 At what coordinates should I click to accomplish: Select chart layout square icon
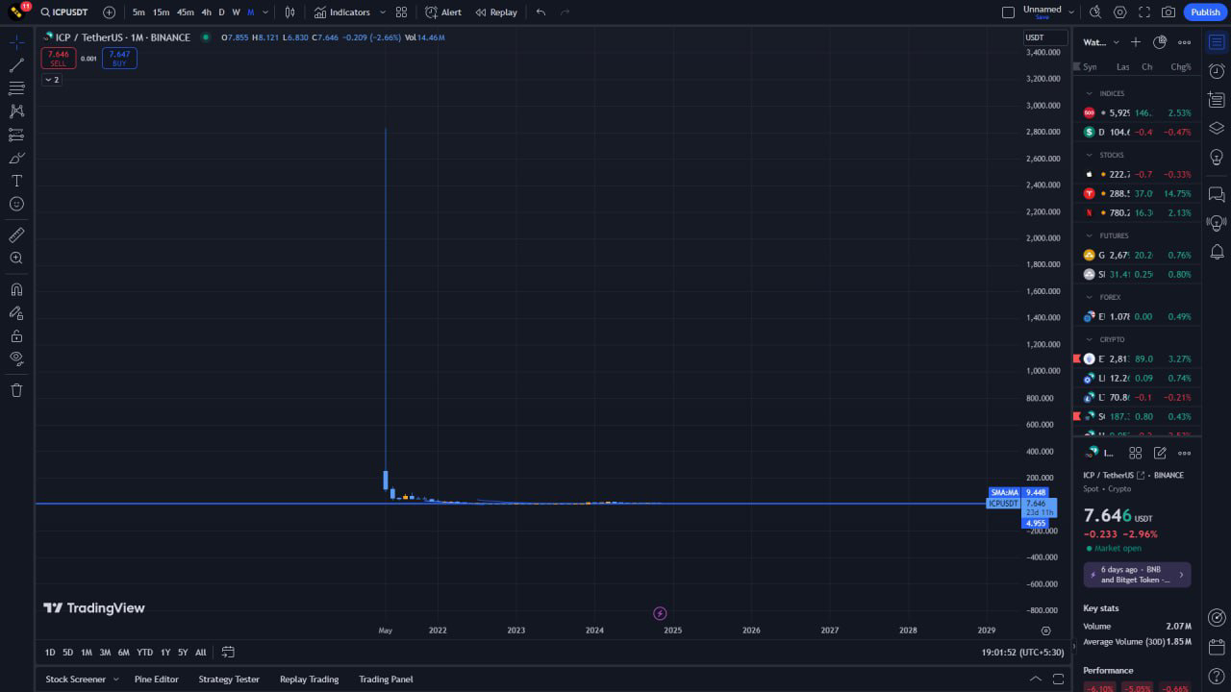tap(1008, 12)
